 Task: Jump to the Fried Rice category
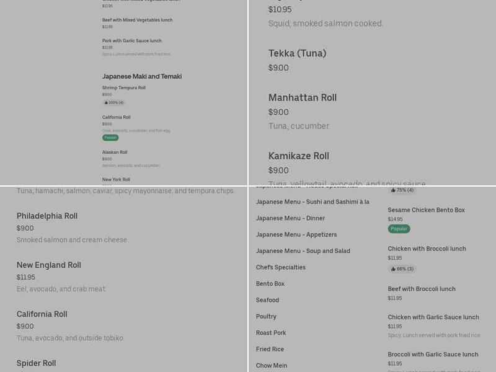[x=270, y=349]
